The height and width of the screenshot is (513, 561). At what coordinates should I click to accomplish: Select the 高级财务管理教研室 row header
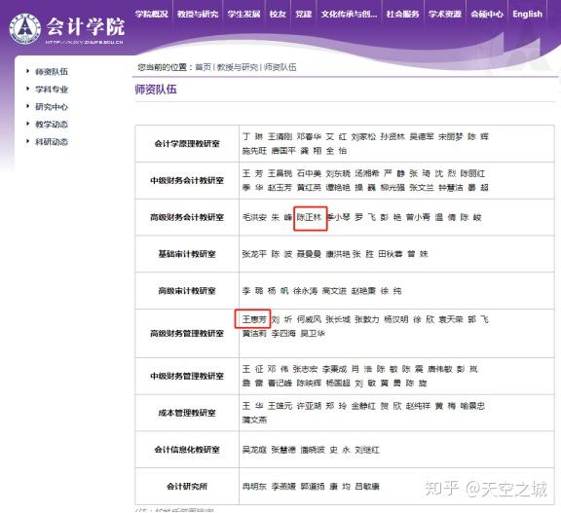pyautogui.click(x=187, y=333)
